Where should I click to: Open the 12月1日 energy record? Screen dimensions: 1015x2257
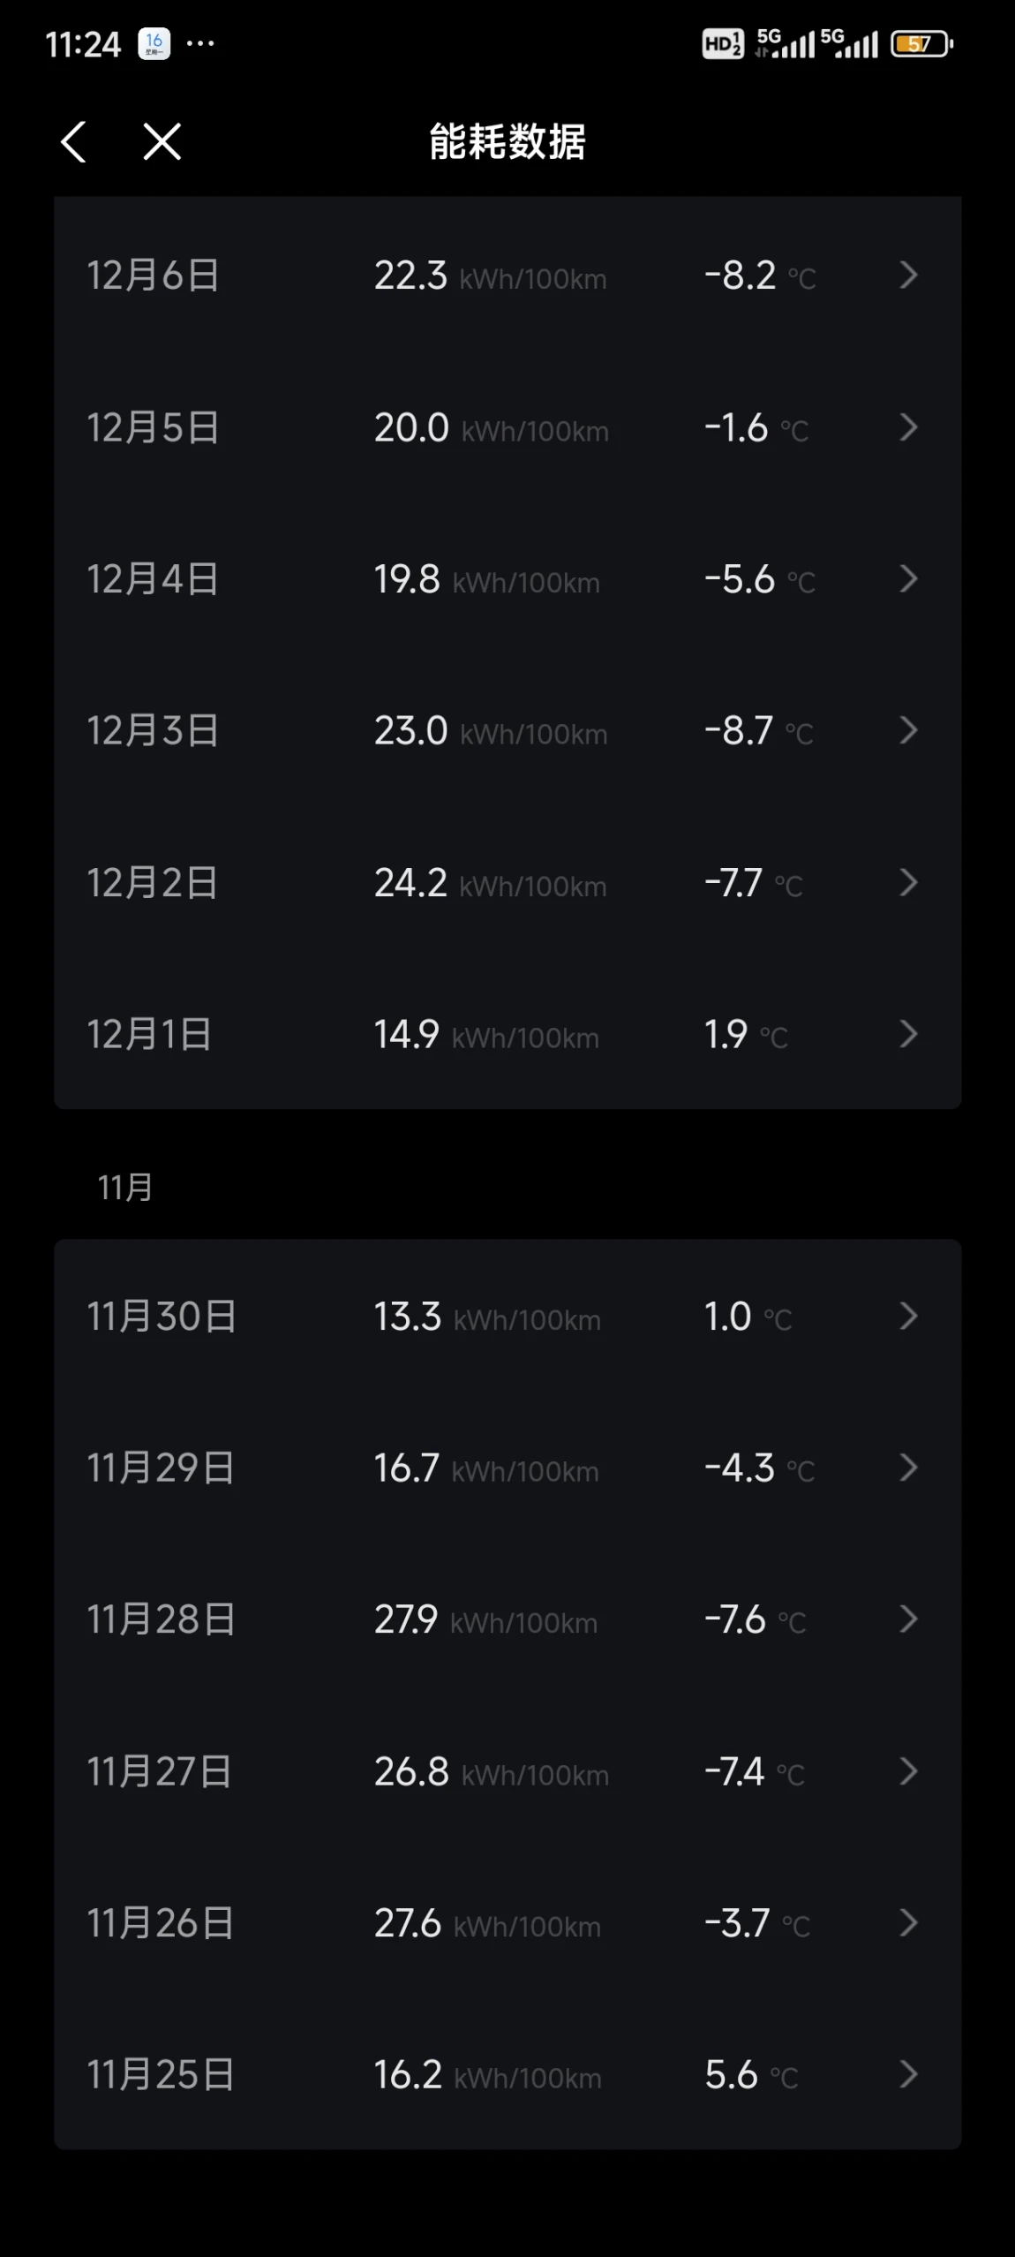[507, 1034]
